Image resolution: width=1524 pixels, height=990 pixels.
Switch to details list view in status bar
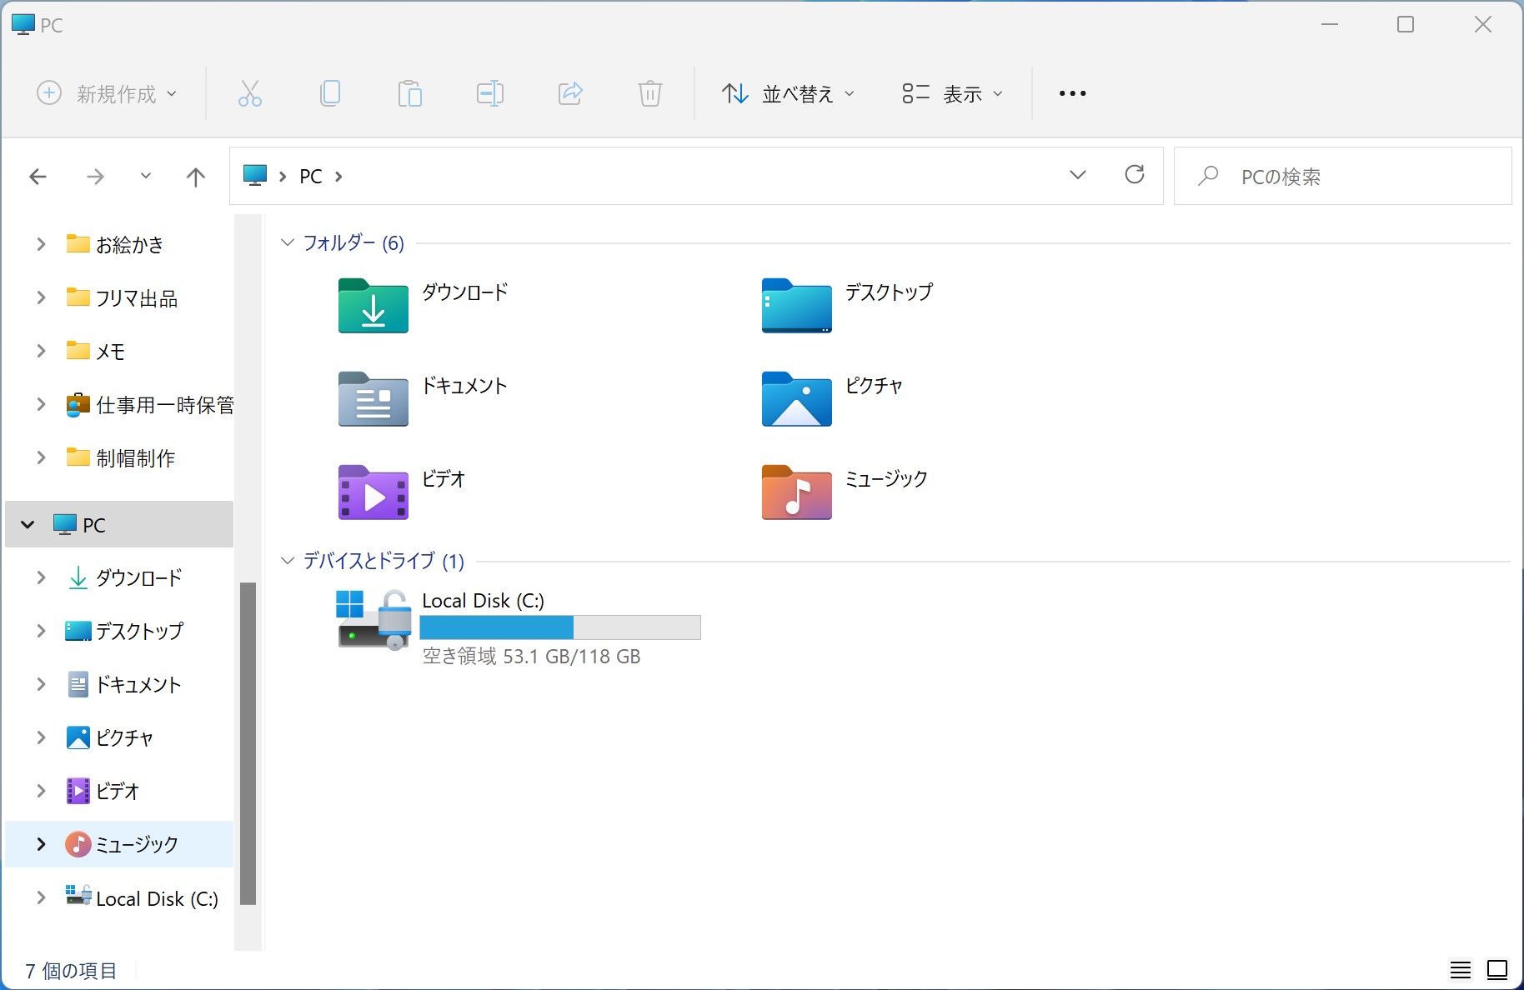(x=1460, y=970)
